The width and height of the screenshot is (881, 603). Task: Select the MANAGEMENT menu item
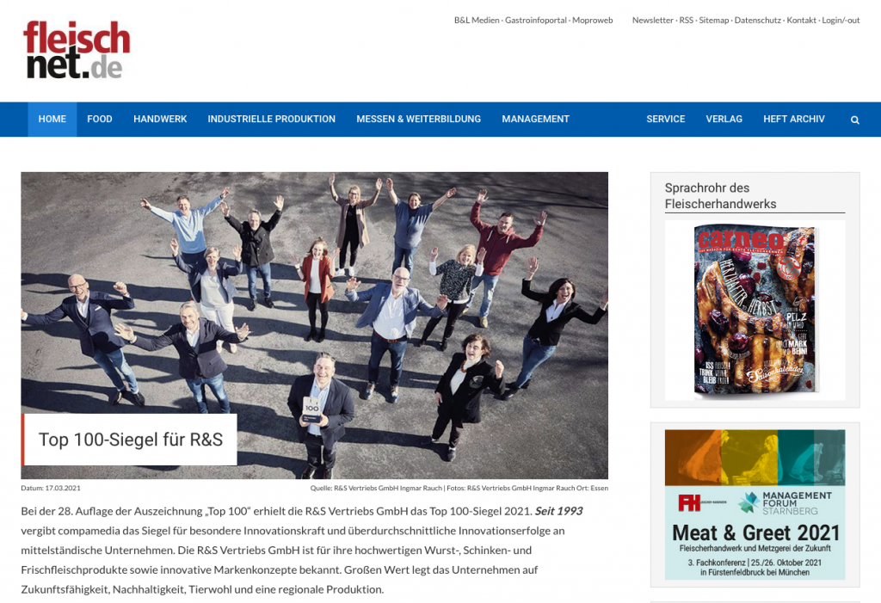tap(535, 120)
